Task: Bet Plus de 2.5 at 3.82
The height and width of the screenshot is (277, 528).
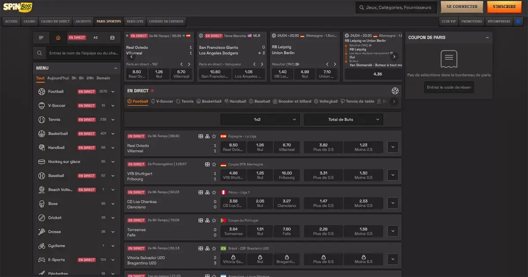Action: click(323, 147)
